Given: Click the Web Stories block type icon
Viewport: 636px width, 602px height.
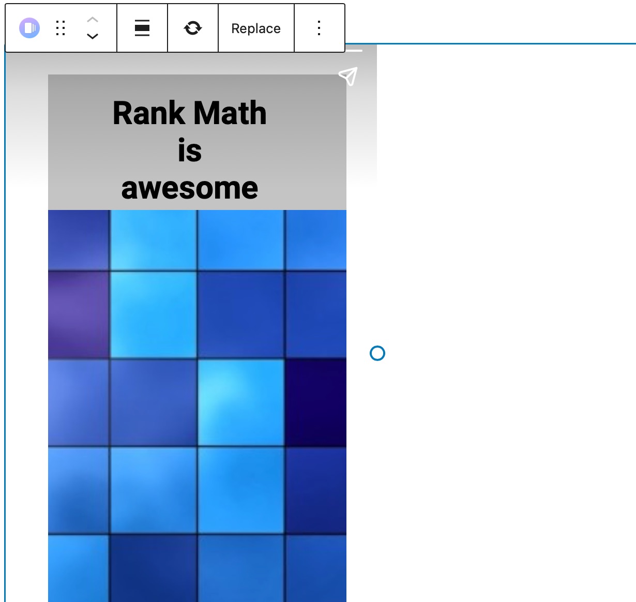Looking at the screenshot, I should [x=29, y=28].
